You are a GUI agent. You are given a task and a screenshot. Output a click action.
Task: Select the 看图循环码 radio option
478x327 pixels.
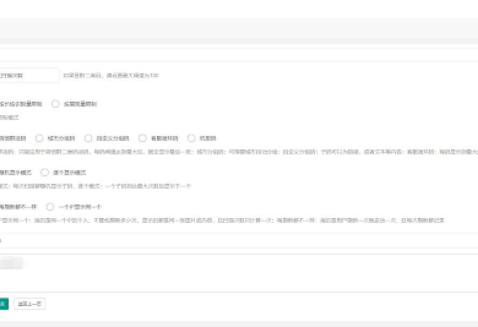[141, 138]
